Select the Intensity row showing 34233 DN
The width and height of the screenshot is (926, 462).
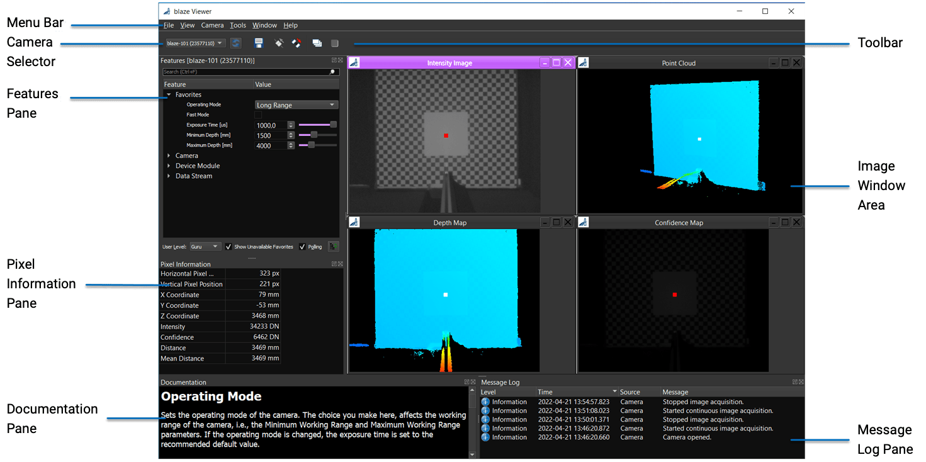point(220,327)
